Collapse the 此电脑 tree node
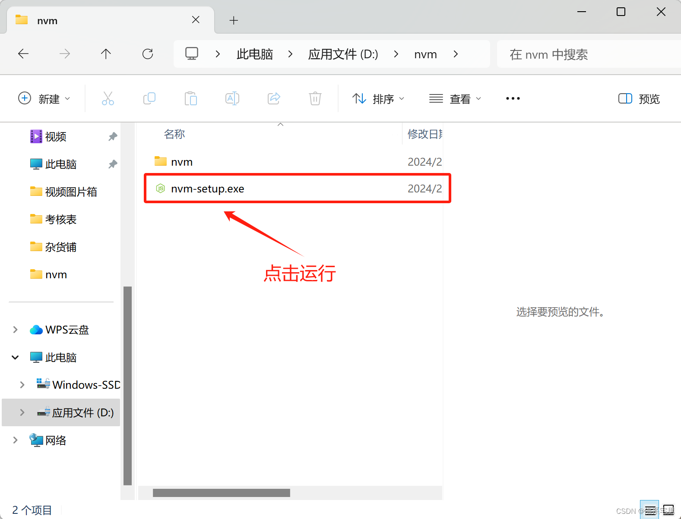 pos(15,357)
